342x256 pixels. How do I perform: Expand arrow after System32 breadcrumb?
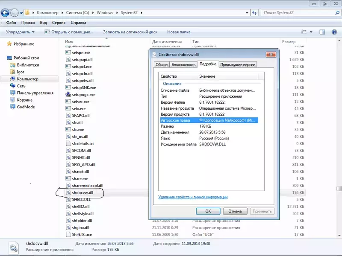tap(142, 13)
